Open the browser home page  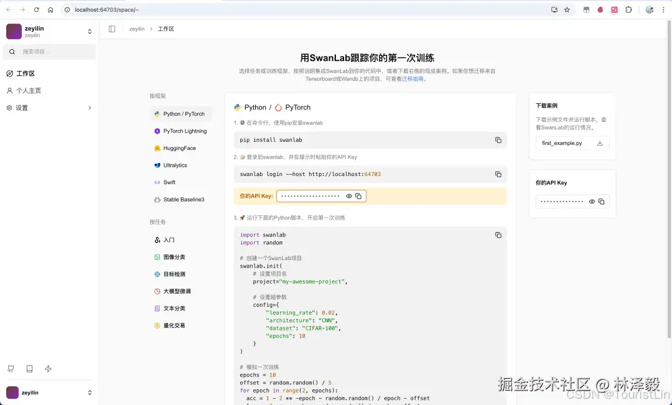pyautogui.click(x=50, y=9)
